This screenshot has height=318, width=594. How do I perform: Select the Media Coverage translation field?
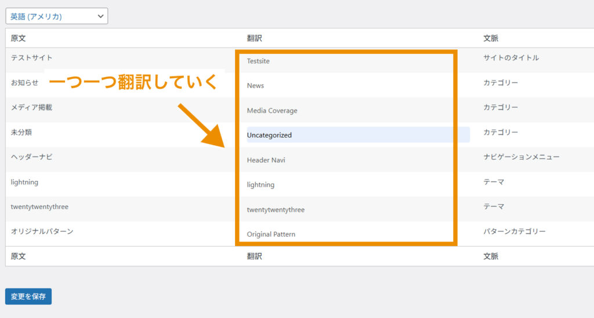pyautogui.click(x=348, y=110)
